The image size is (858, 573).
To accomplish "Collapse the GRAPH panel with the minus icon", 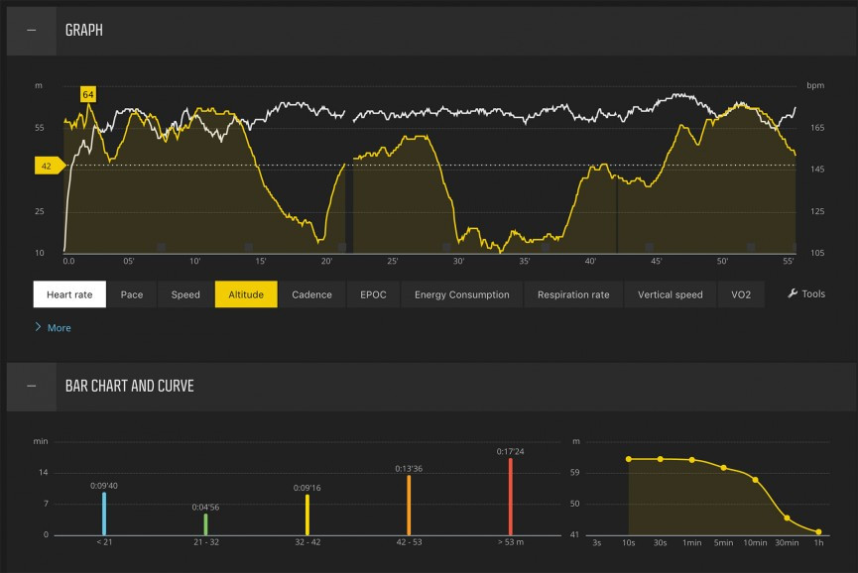I will click(31, 30).
